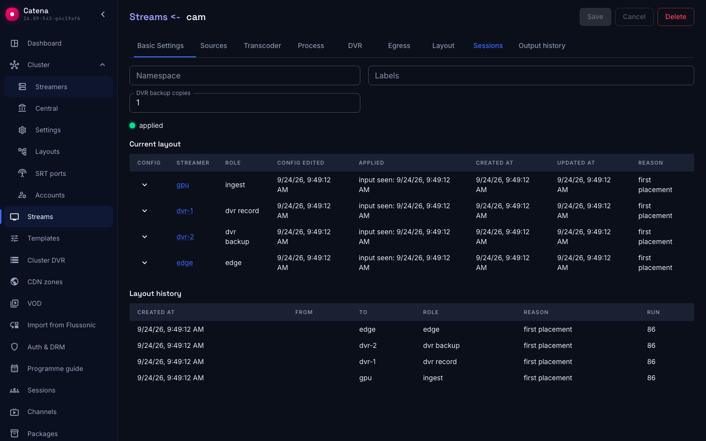Click the Cluster nodes icon
The width and height of the screenshot is (706, 441).
(15, 65)
